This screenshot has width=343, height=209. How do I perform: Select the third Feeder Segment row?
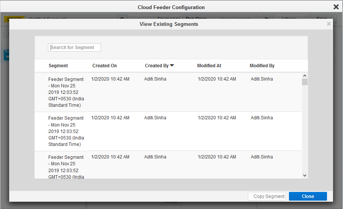pyautogui.click(x=66, y=166)
